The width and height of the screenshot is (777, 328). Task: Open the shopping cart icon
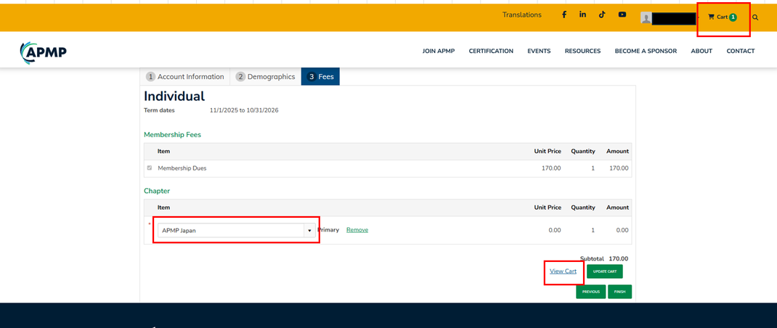pos(711,17)
